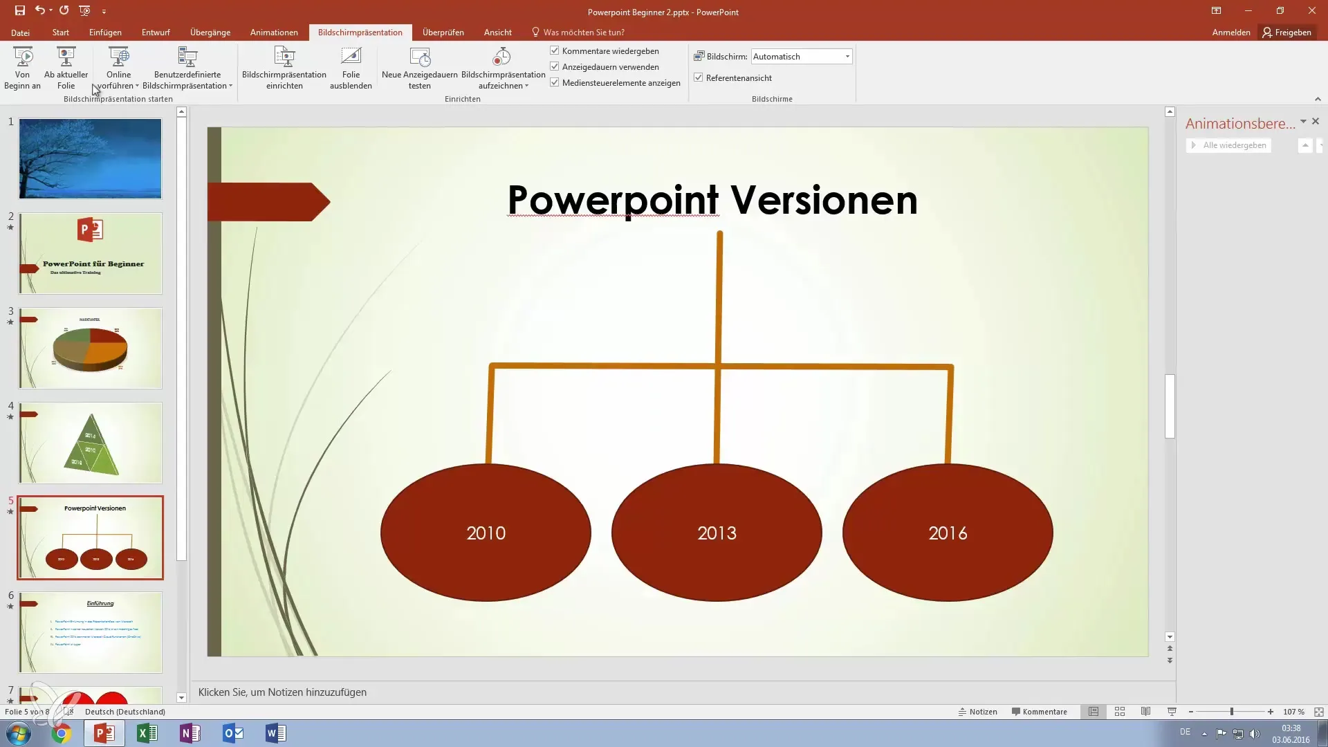1328x747 pixels.
Task: Redo the last action
Action: 64,11
